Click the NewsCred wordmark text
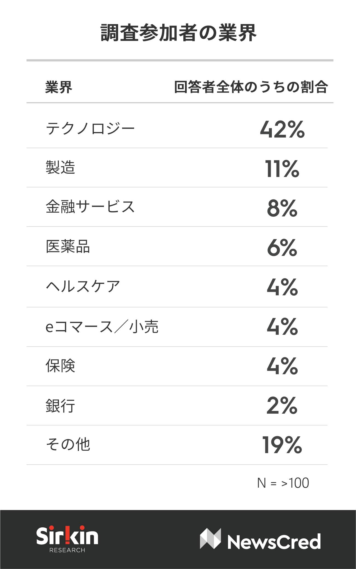This screenshot has height=569, width=356. [274, 542]
